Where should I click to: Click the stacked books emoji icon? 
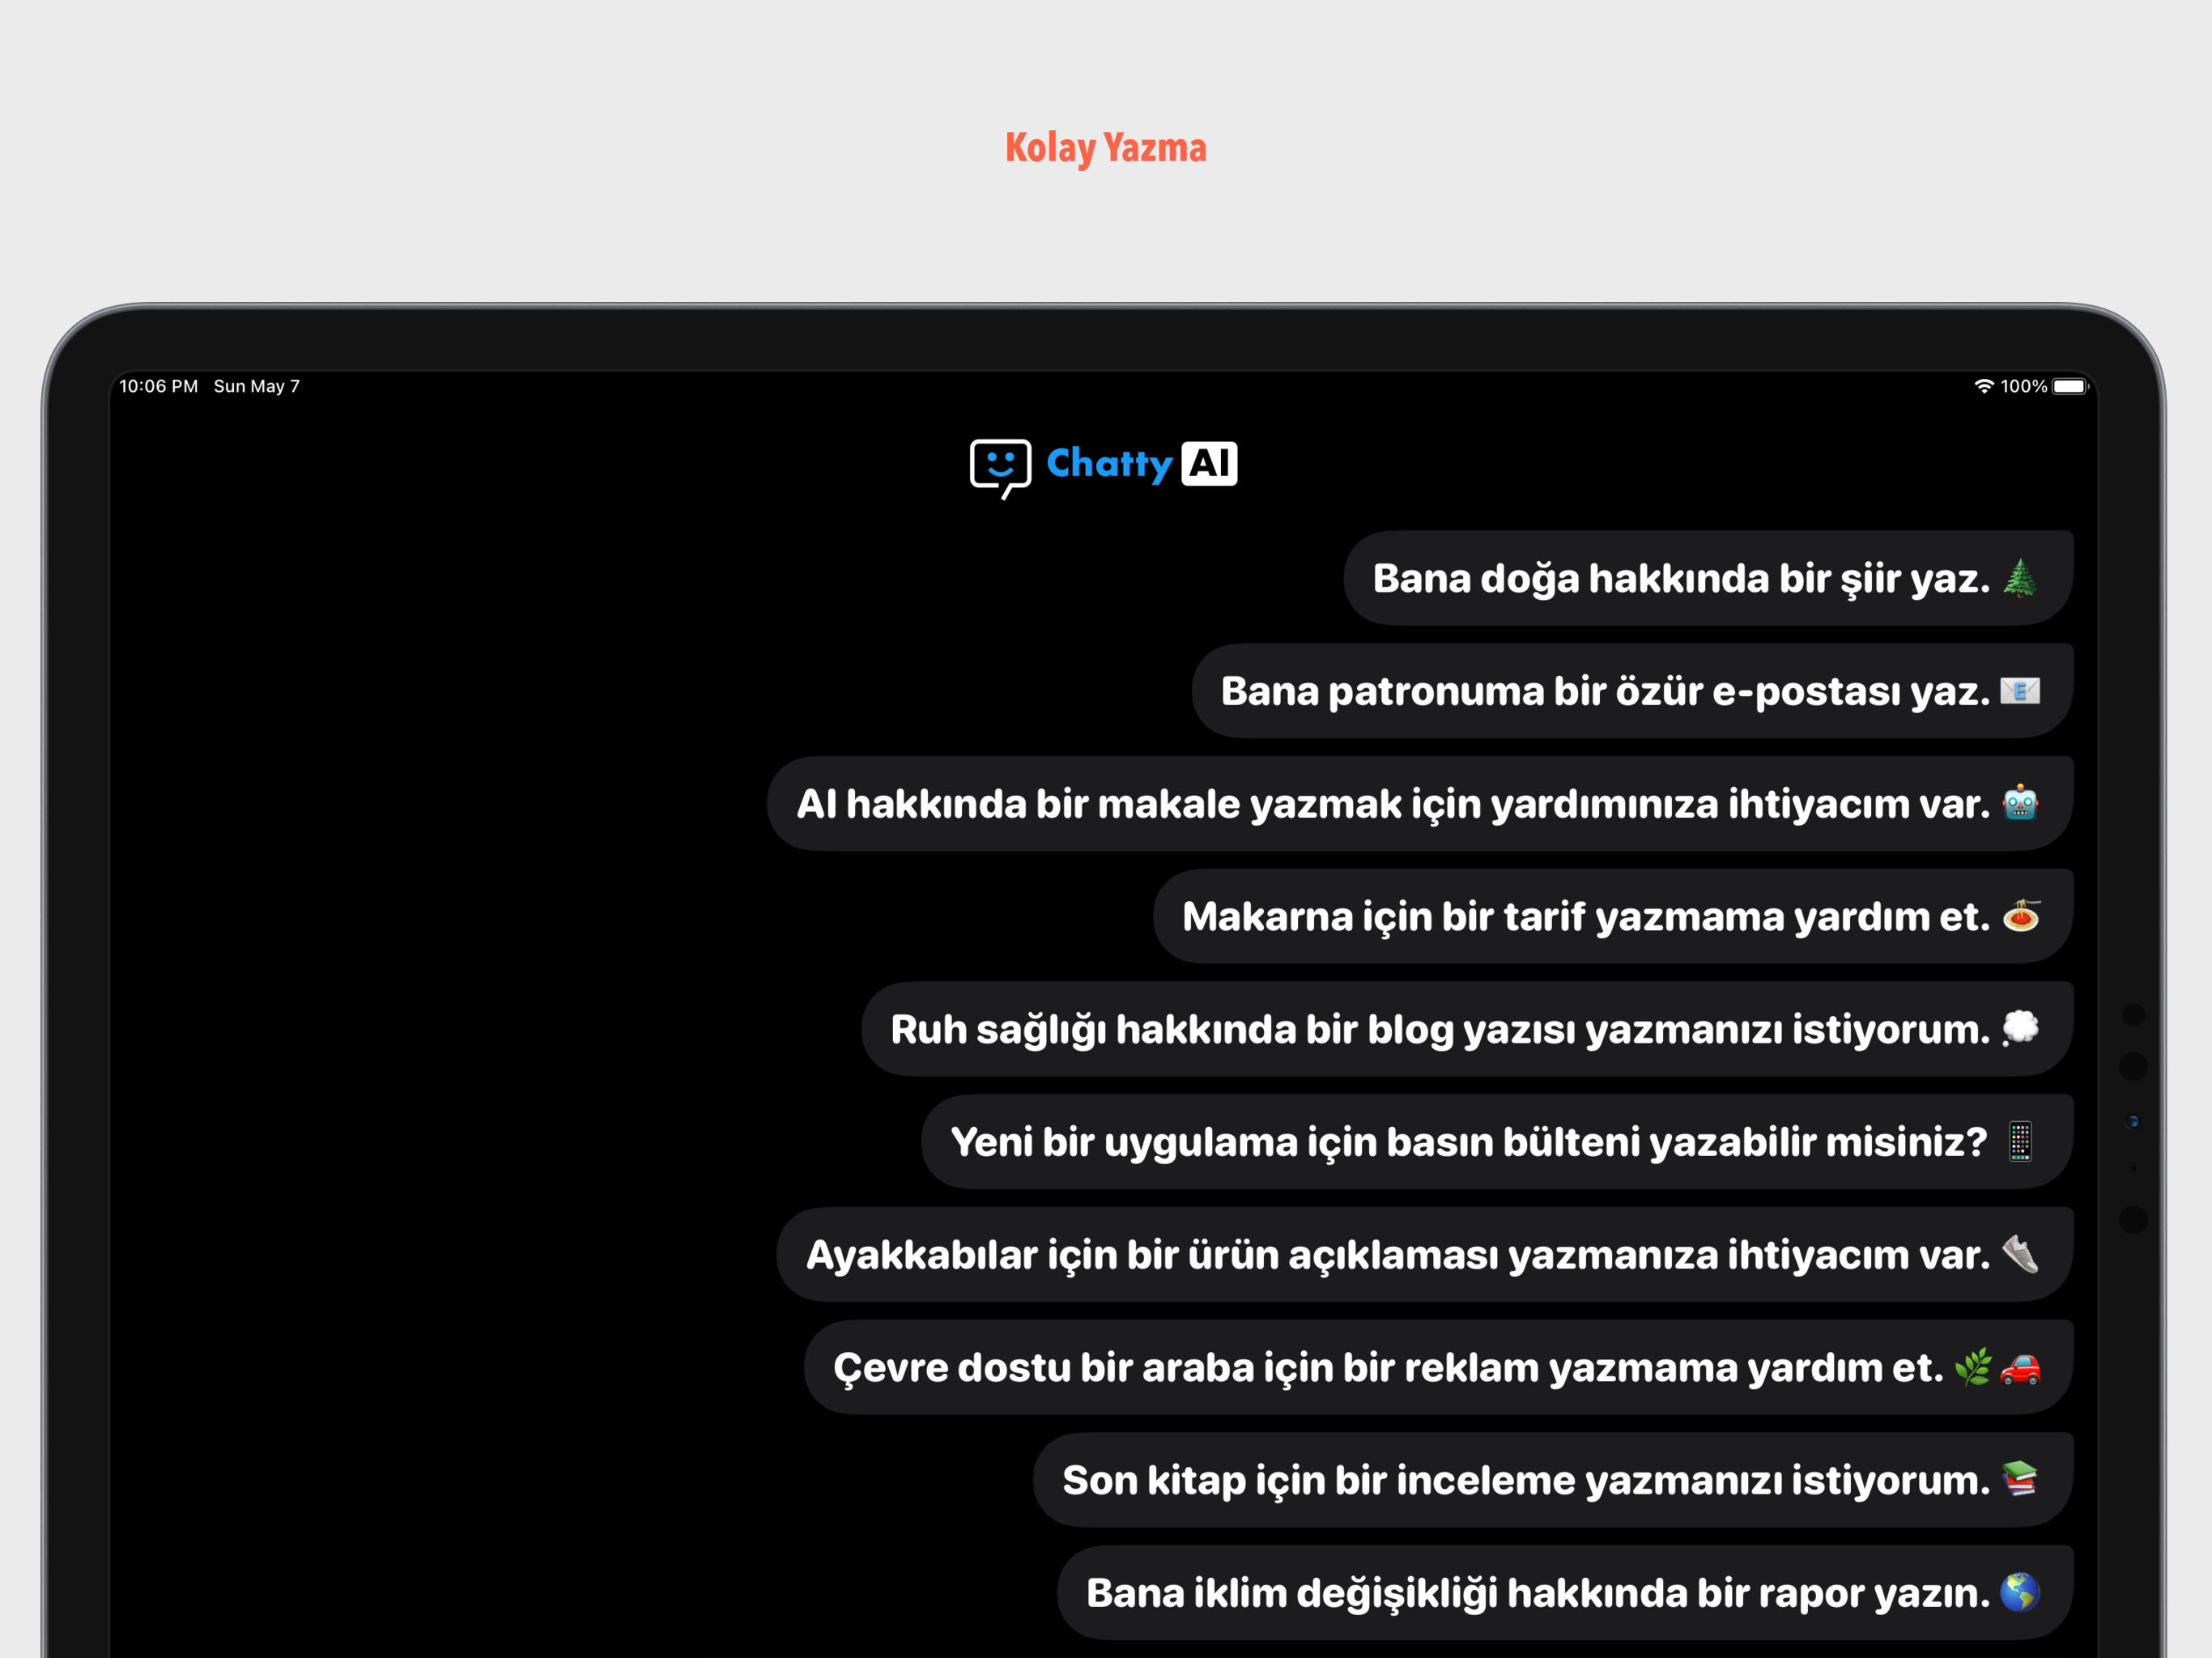pyautogui.click(x=2019, y=1479)
